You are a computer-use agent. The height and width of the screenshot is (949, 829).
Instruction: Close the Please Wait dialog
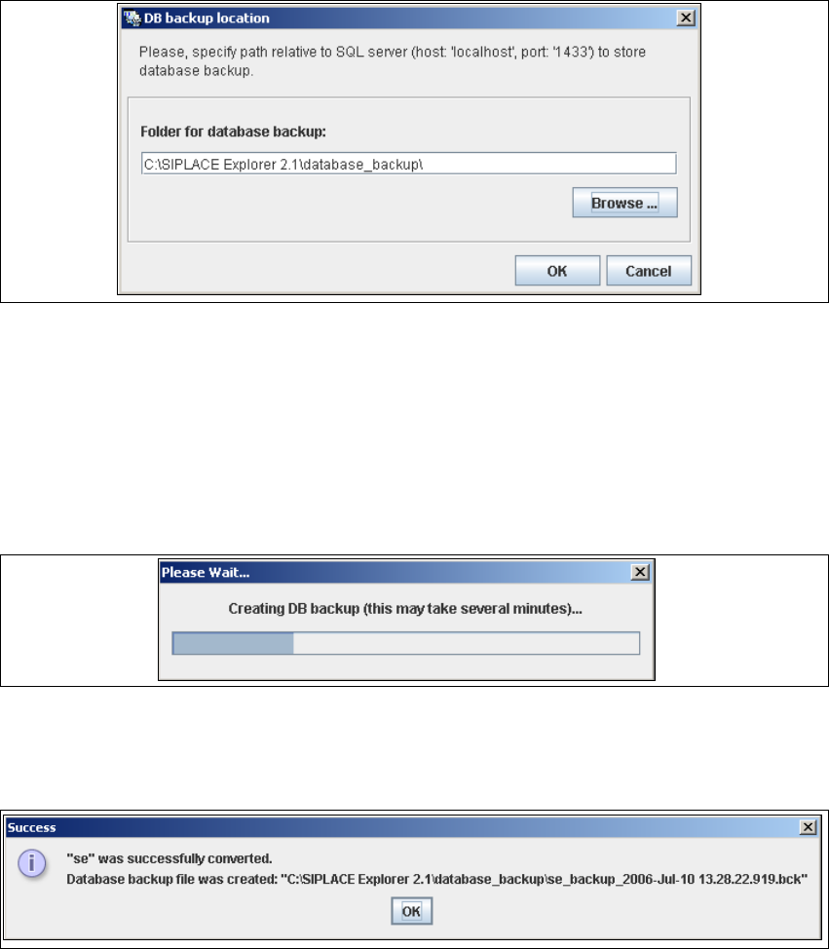tap(640, 572)
